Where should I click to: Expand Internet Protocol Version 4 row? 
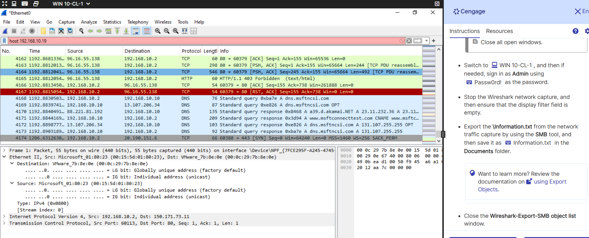coord(4,216)
